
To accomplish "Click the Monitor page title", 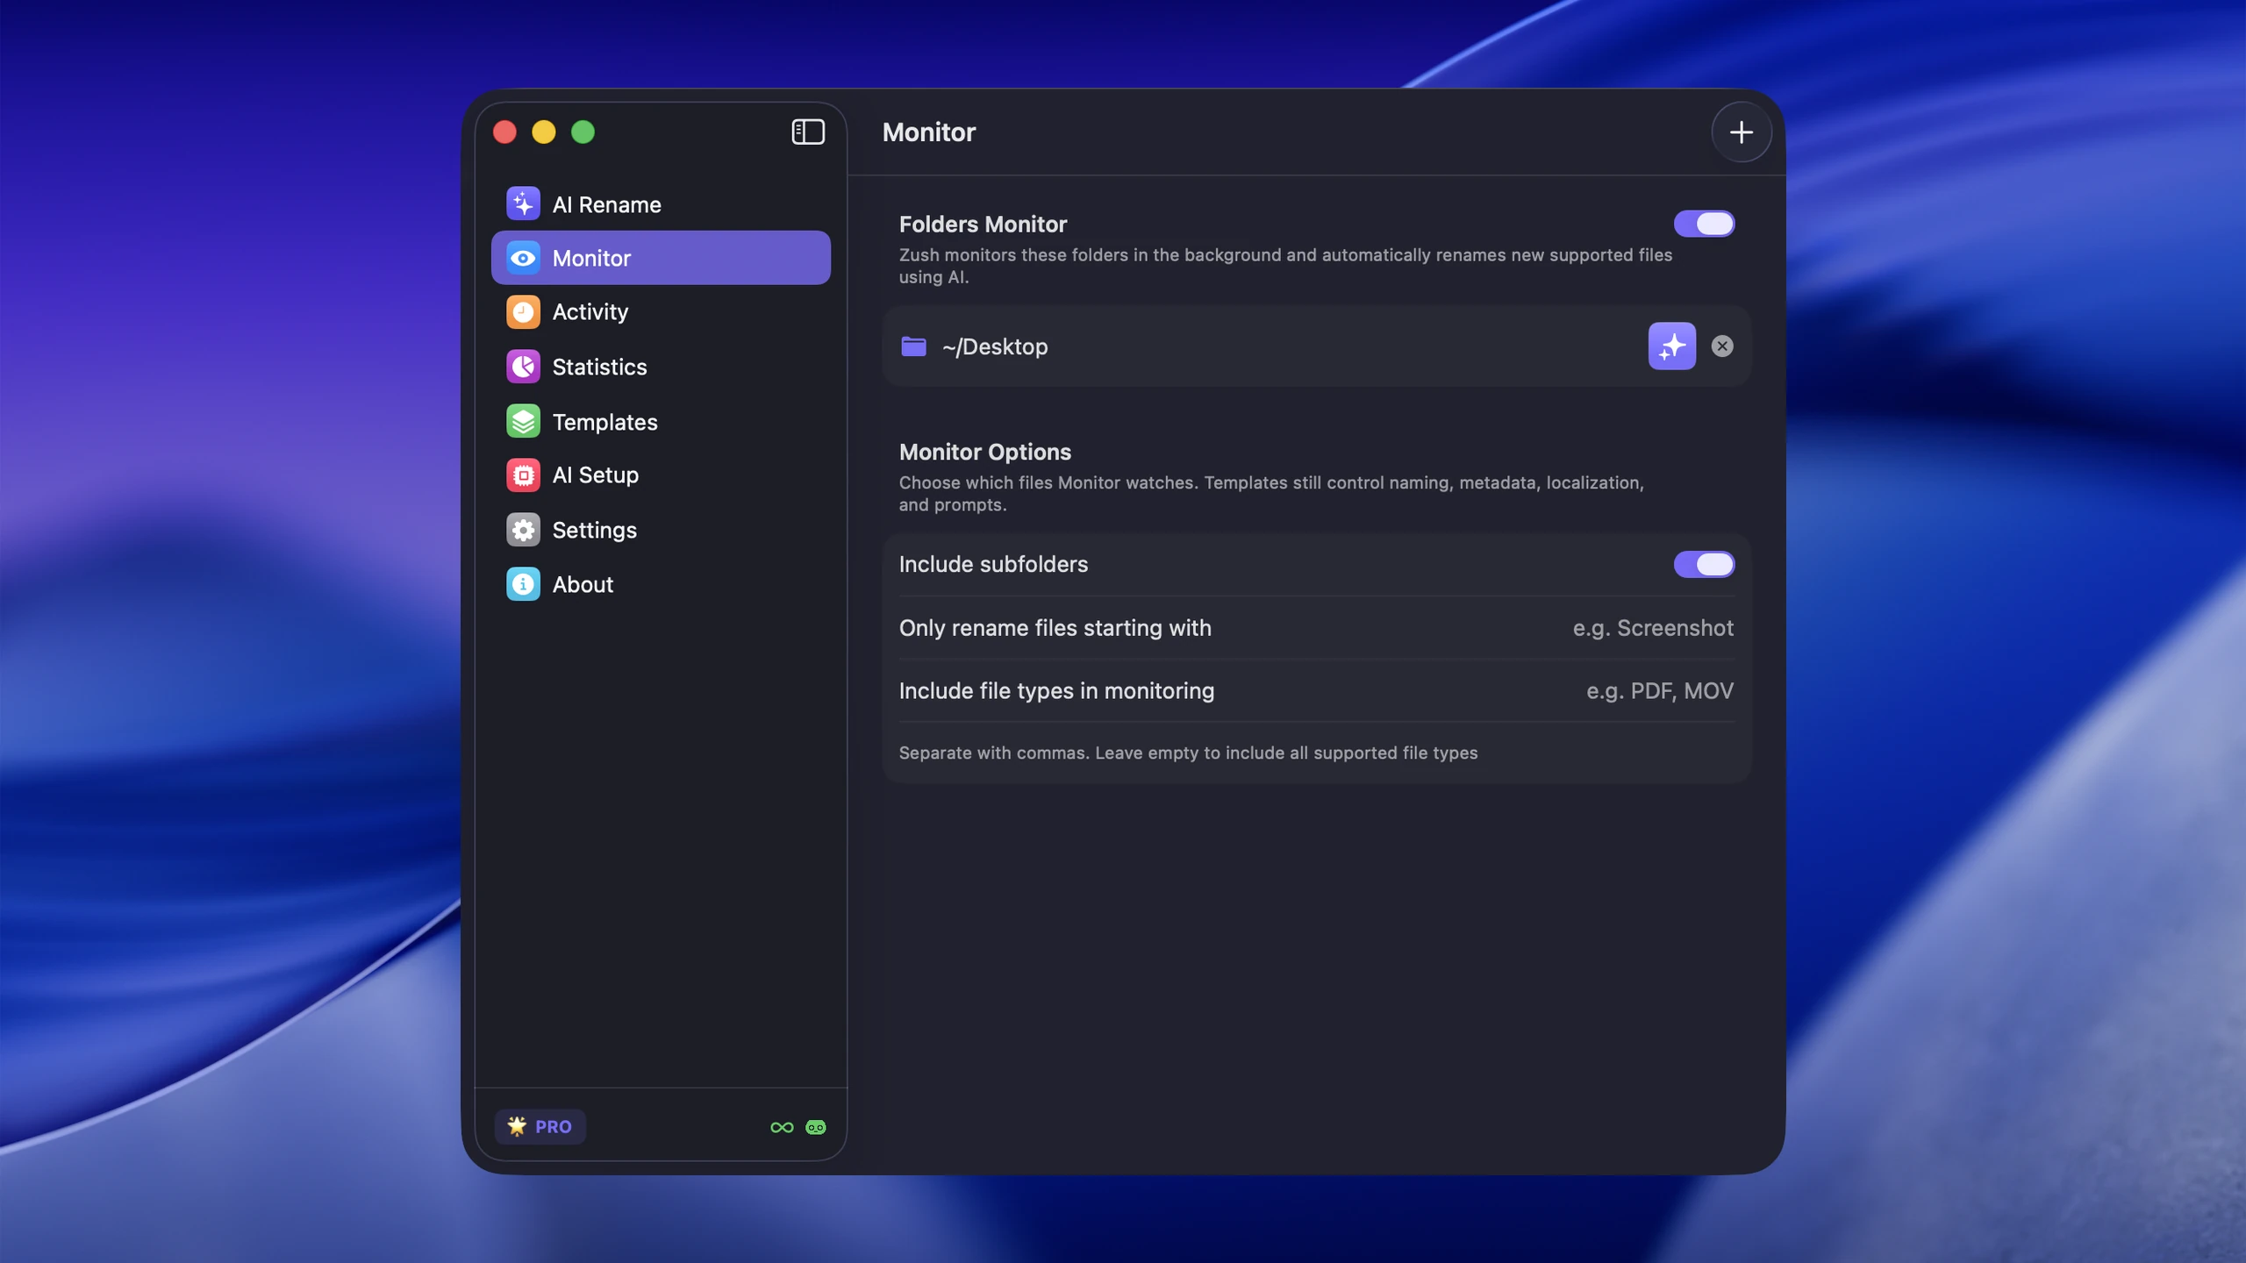I will pos(928,132).
